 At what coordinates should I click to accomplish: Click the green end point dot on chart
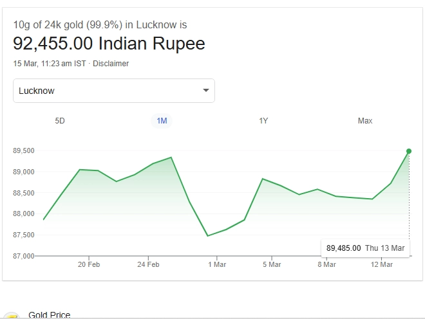[x=409, y=151]
